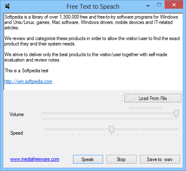
Task: Click inside the first paragraph about Softpedia library
Action: click(91, 22)
